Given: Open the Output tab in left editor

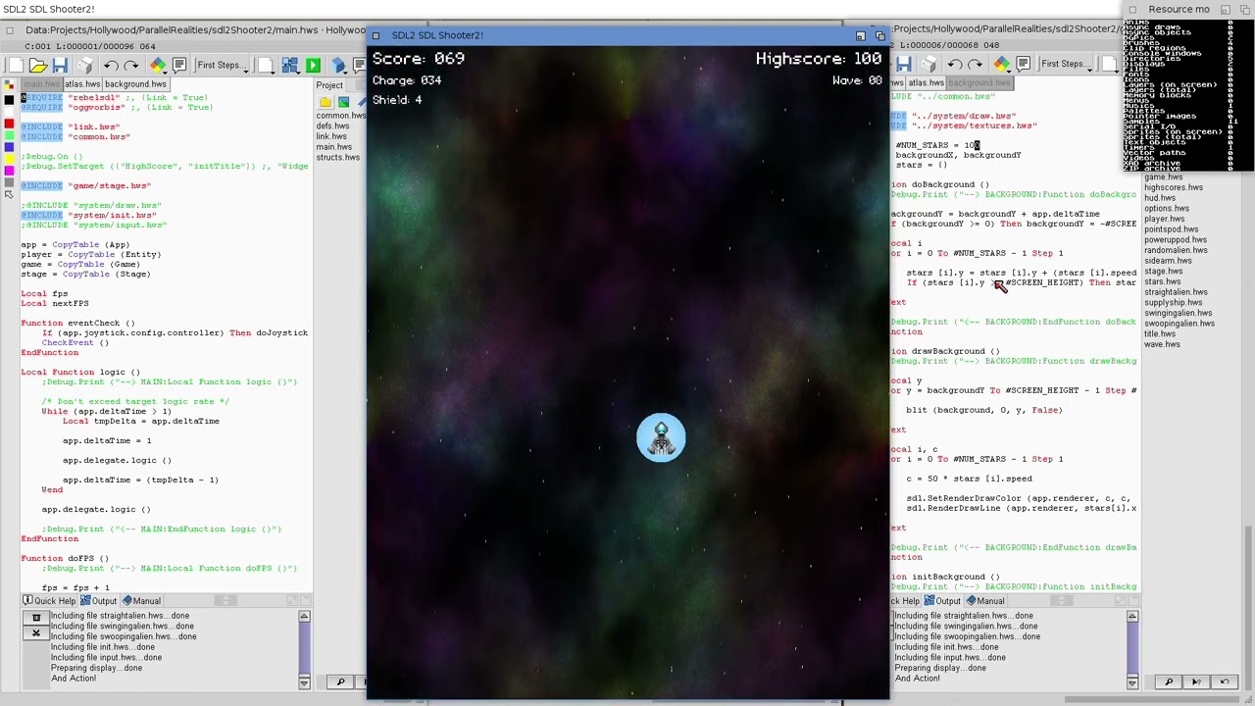Looking at the screenshot, I should coord(99,601).
